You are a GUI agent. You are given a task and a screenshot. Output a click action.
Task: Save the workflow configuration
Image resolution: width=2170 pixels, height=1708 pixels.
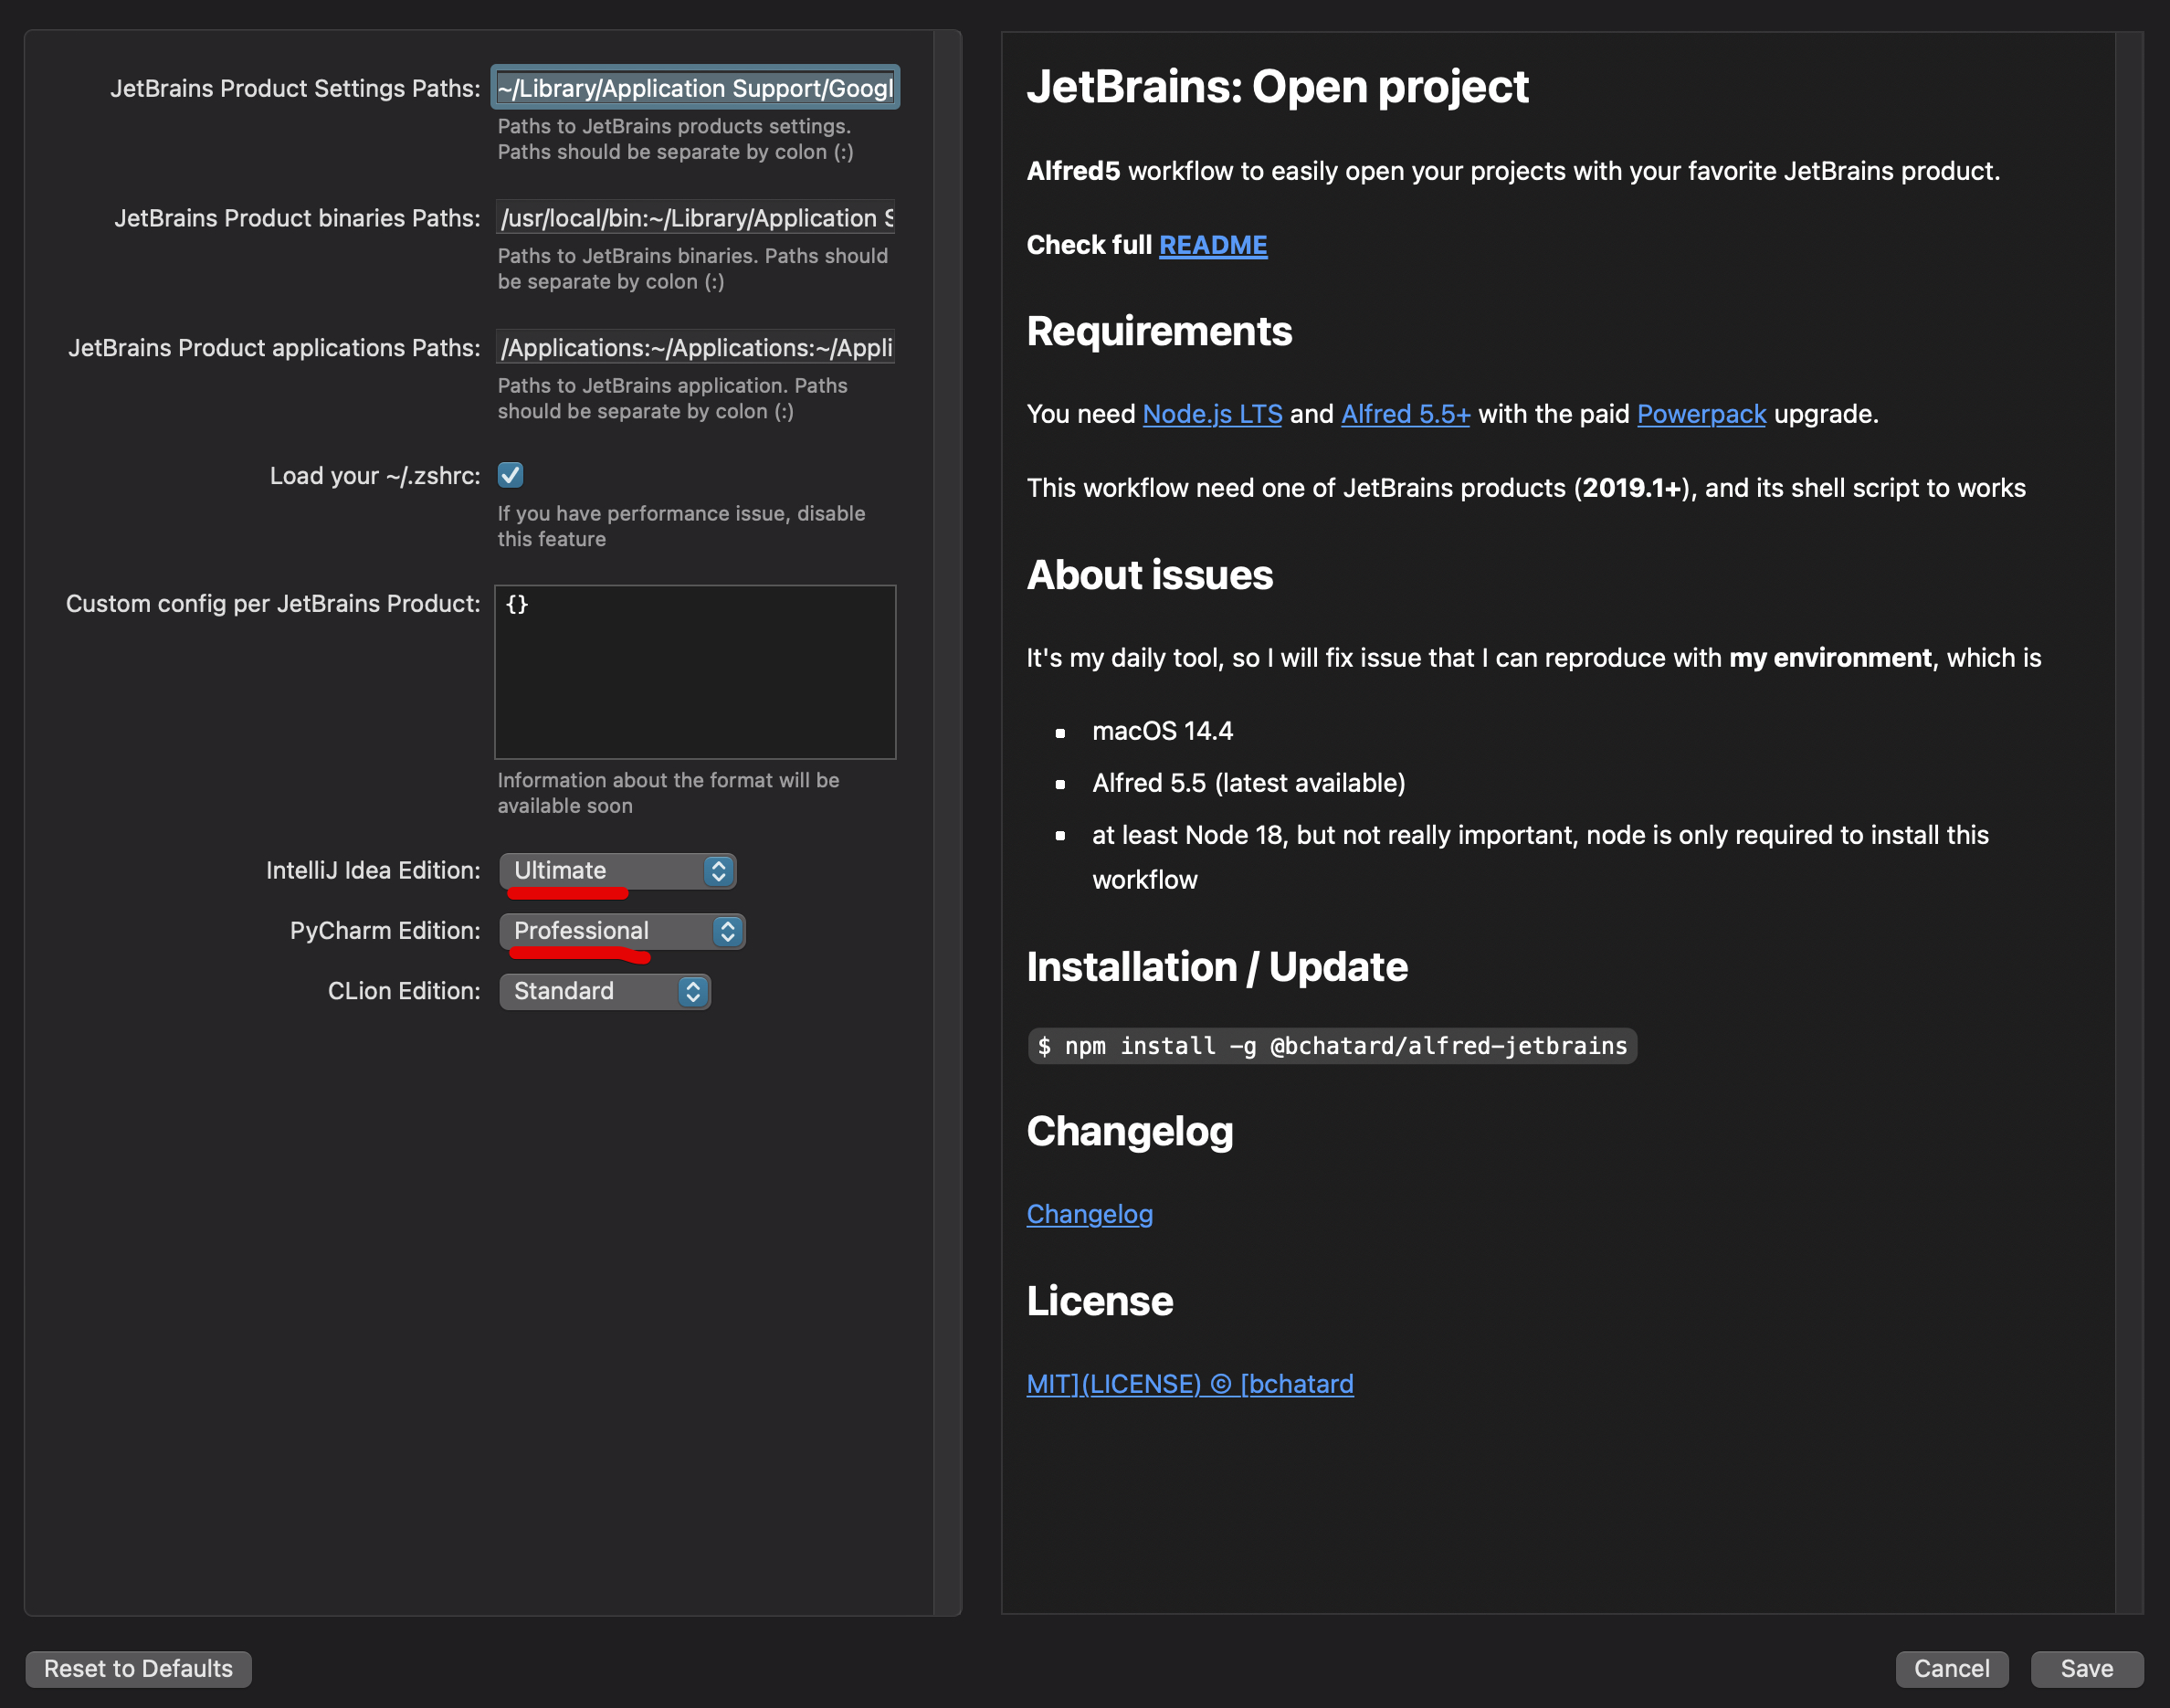tap(2086, 1668)
